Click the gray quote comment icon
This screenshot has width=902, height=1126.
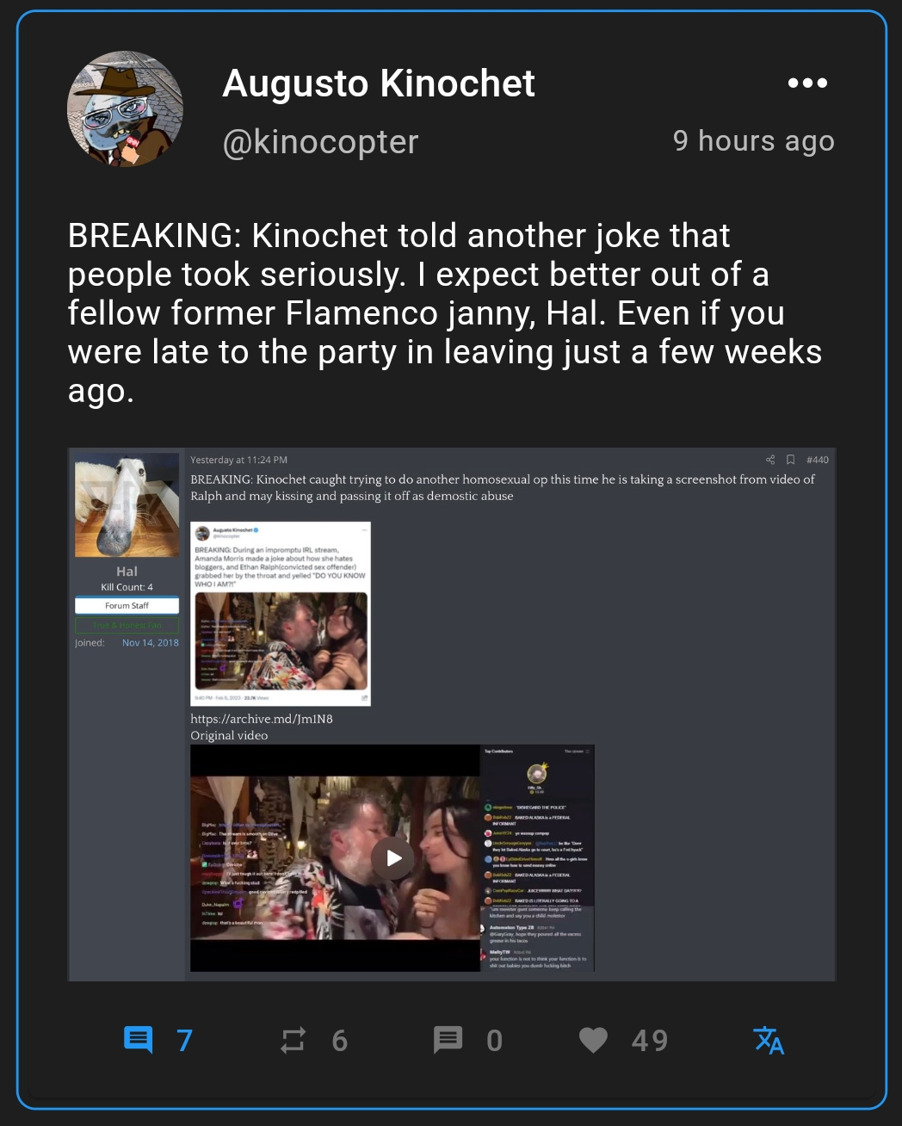448,1040
